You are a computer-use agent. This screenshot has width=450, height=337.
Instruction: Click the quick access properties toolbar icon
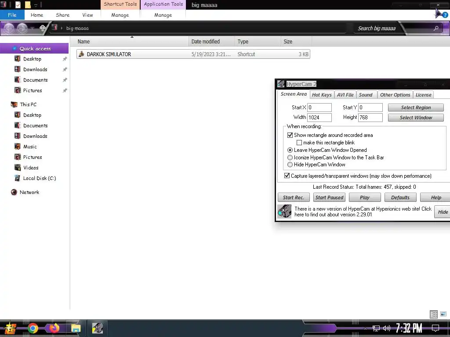tap(18, 4)
